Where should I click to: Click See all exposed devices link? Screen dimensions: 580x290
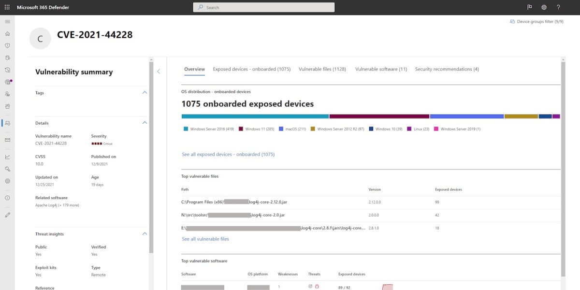pos(228,155)
